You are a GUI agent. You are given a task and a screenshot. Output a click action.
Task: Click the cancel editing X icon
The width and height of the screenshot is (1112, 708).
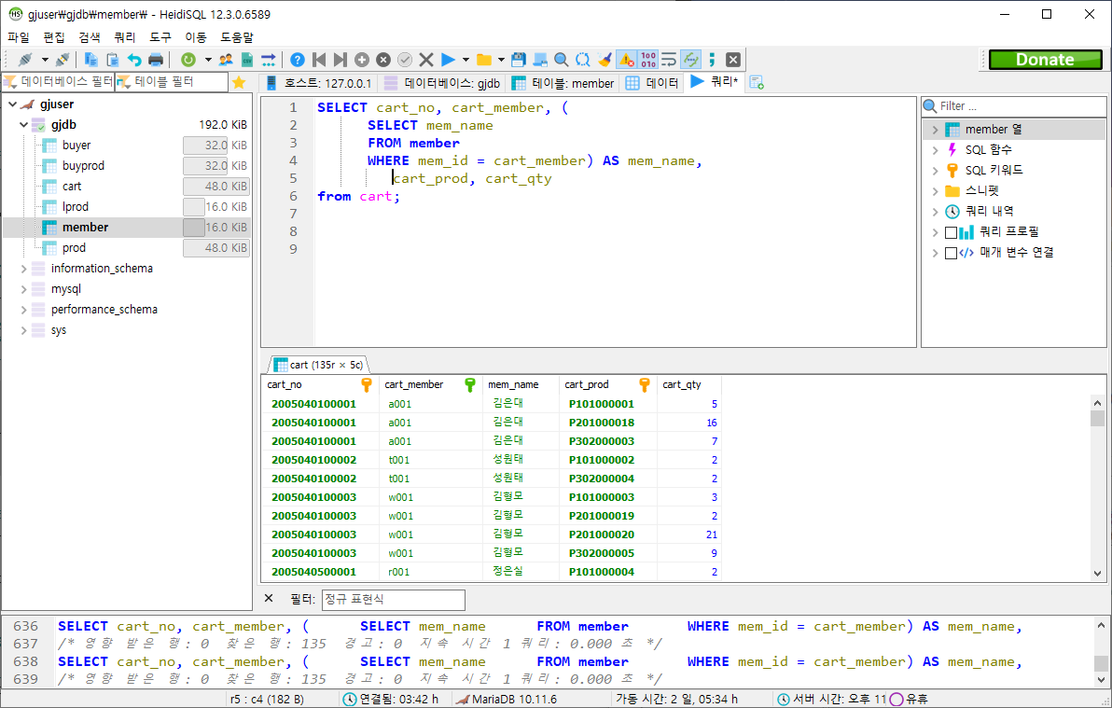pos(426,60)
